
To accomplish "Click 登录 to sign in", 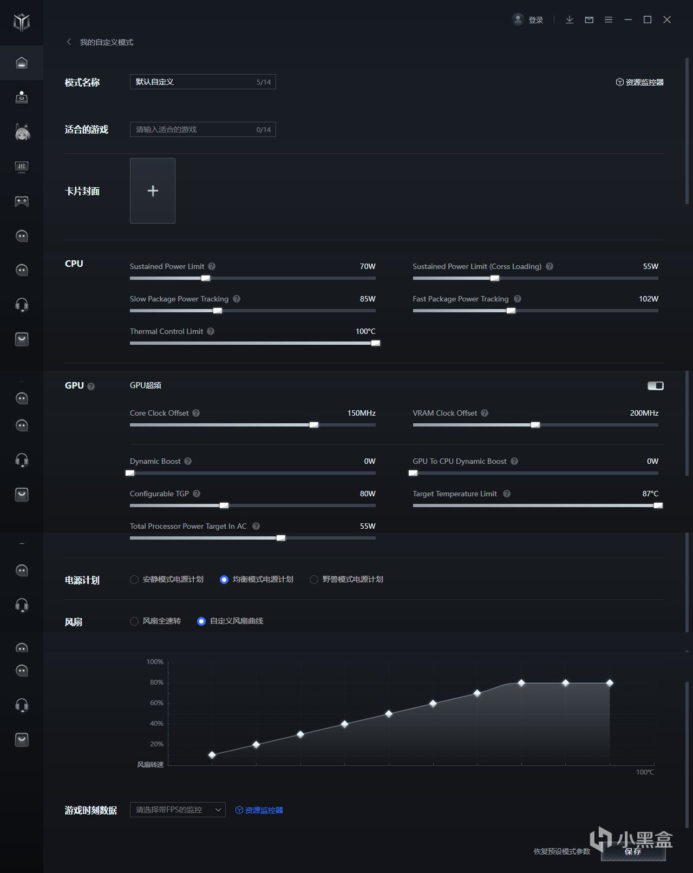I will 535,20.
